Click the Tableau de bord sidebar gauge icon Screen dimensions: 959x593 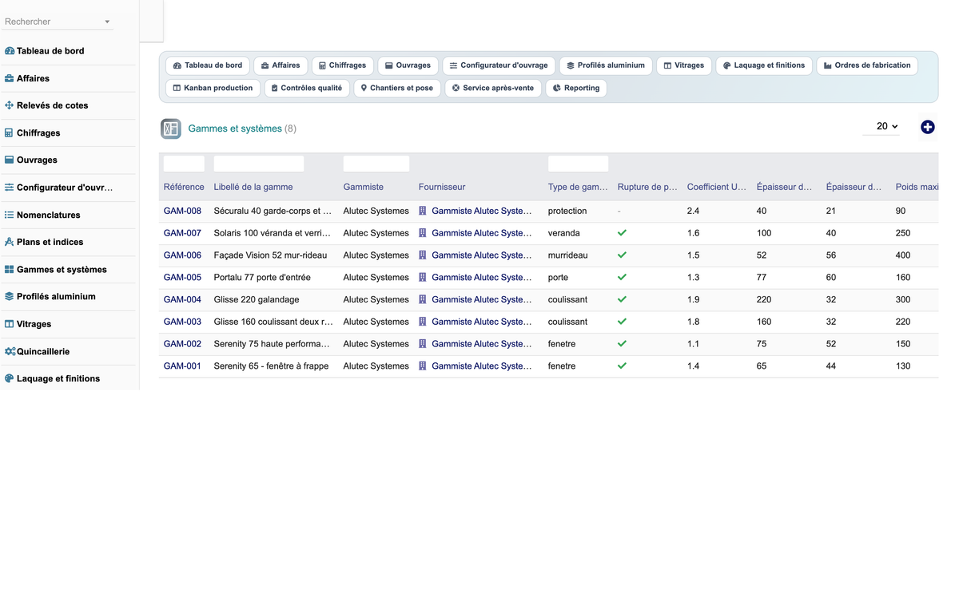tap(10, 51)
